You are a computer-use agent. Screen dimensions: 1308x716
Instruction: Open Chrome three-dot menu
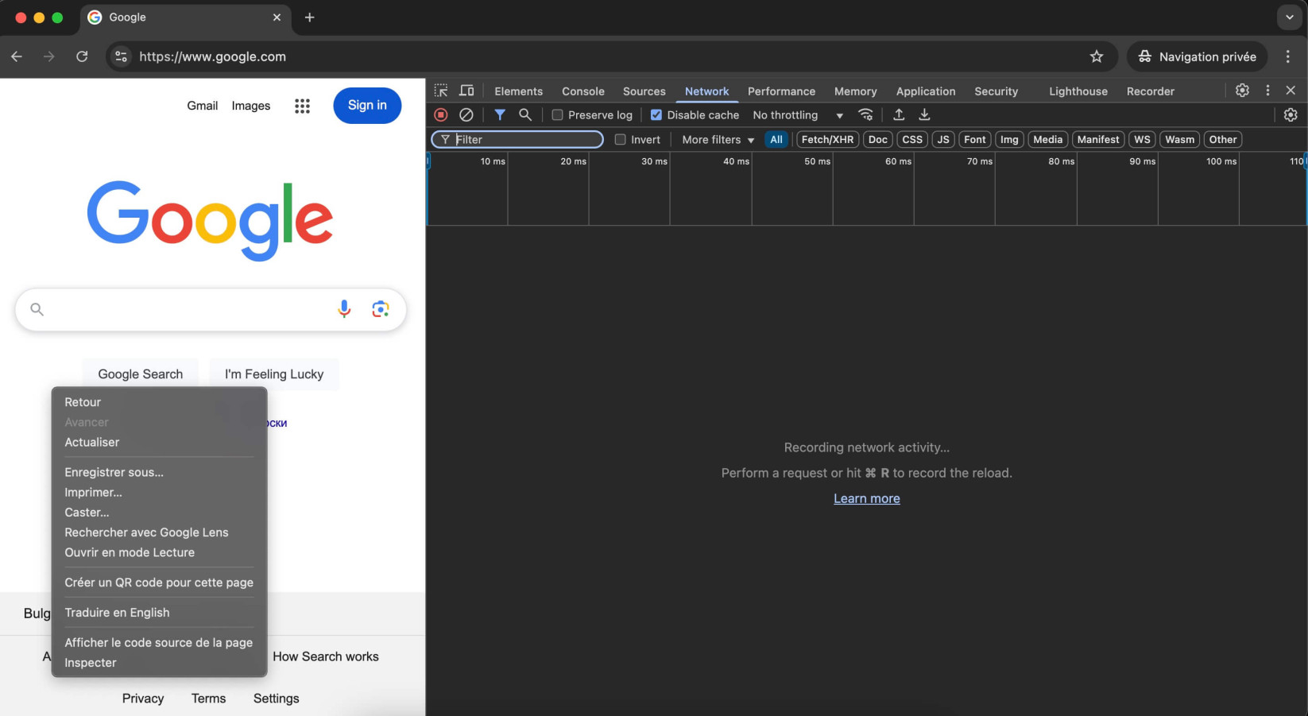pos(1287,56)
